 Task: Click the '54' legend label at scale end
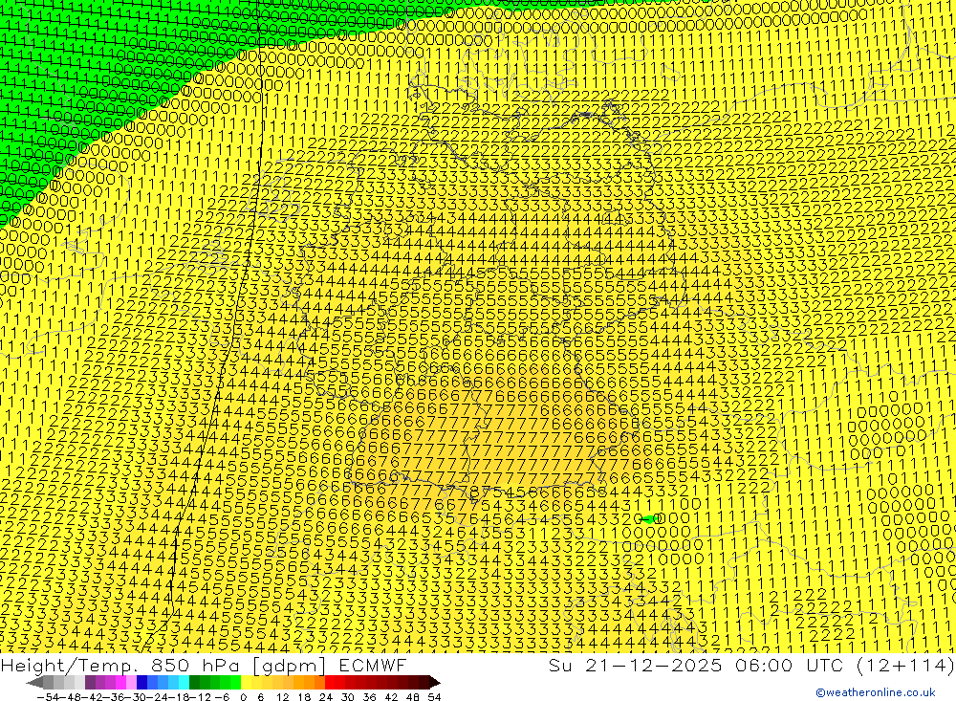point(434,697)
